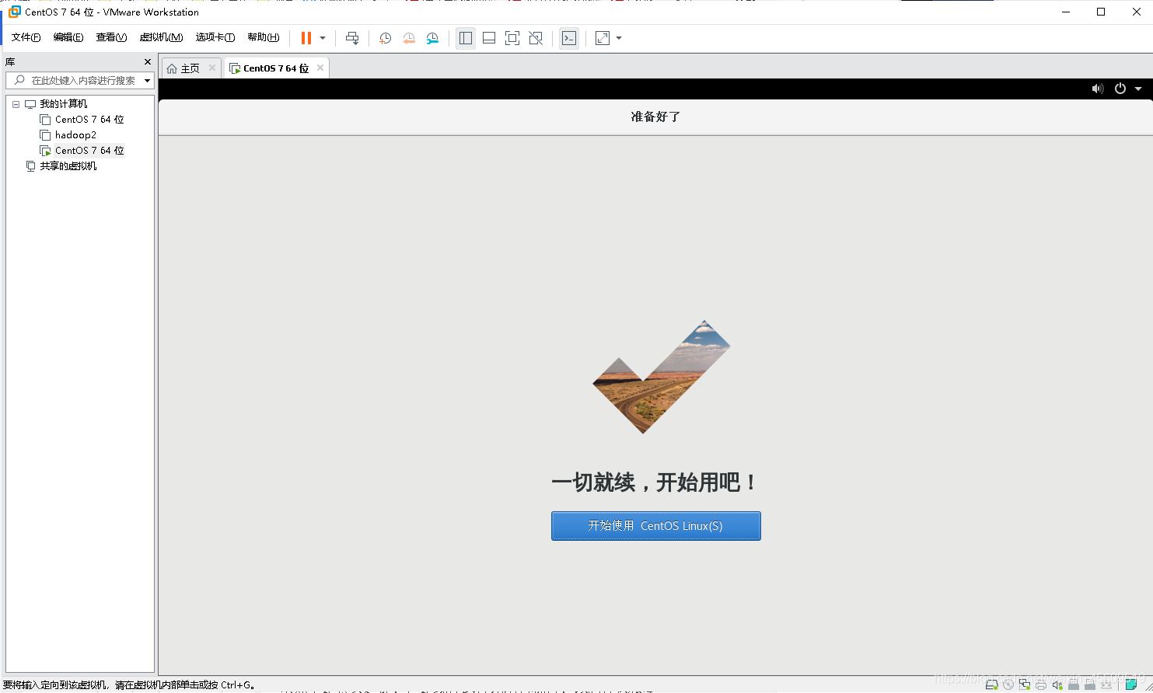
Task: Collapse the 我的计算机 tree node
Action: tap(16, 104)
